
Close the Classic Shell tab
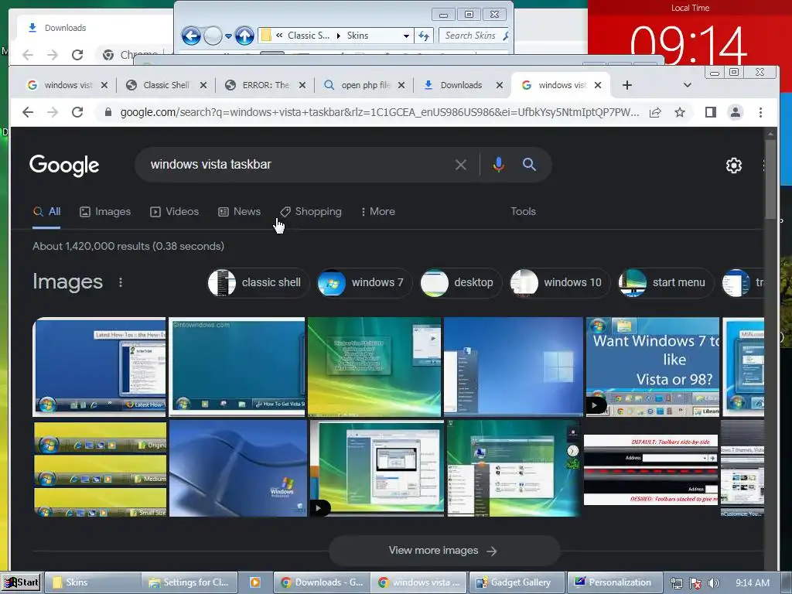click(x=203, y=85)
